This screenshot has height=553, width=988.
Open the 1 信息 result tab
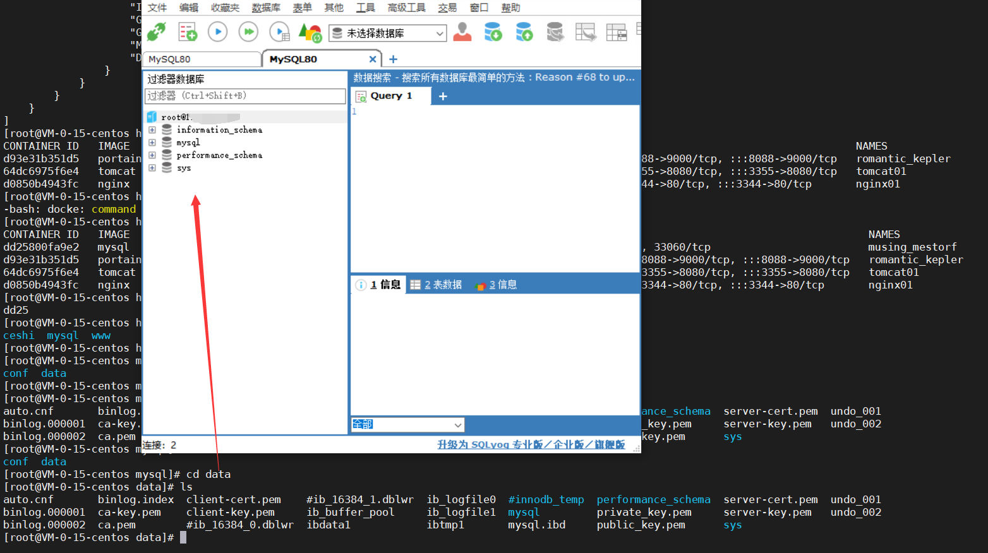(378, 285)
